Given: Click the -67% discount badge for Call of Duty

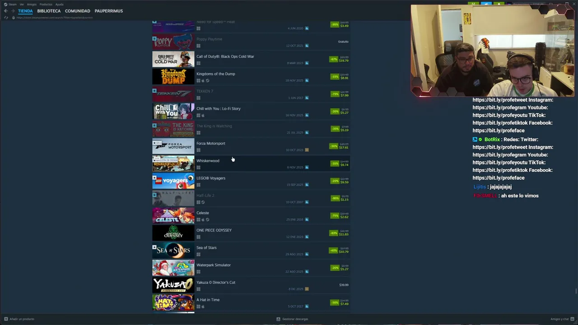Looking at the screenshot, I should pyautogui.click(x=334, y=59).
